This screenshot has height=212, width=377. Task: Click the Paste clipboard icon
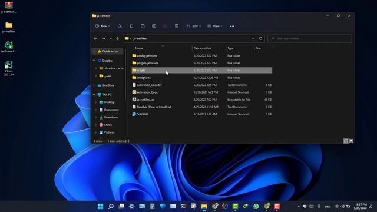[x=143, y=26]
